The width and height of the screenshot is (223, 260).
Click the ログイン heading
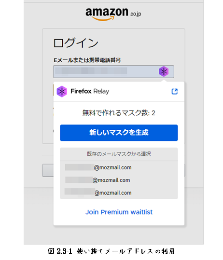76,43
